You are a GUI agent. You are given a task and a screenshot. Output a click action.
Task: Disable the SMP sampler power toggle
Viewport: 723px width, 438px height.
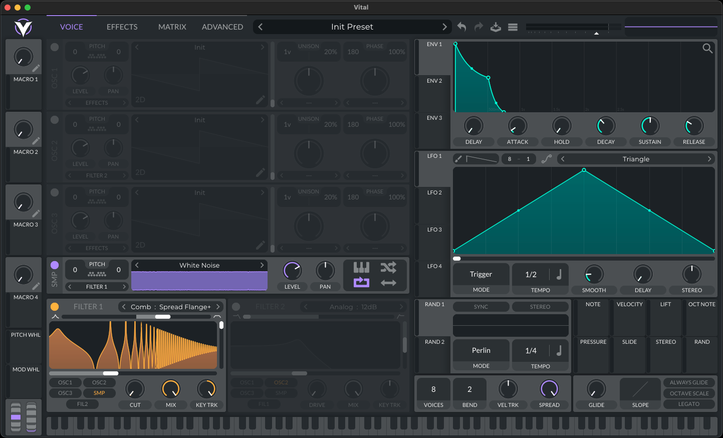click(x=55, y=265)
